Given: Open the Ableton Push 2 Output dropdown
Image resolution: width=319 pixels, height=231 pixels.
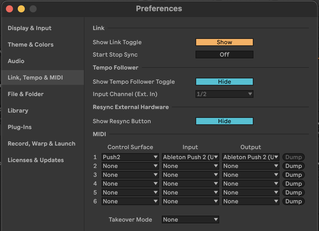Looking at the screenshot, I should click(x=250, y=157).
